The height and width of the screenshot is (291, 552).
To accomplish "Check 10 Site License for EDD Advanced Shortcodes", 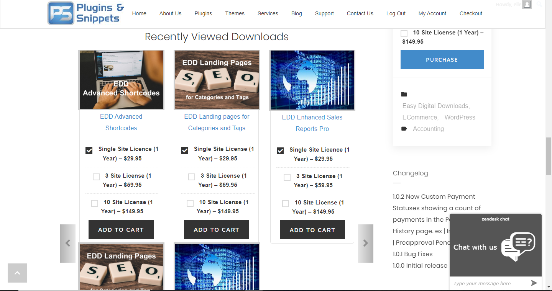I will pos(95,203).
